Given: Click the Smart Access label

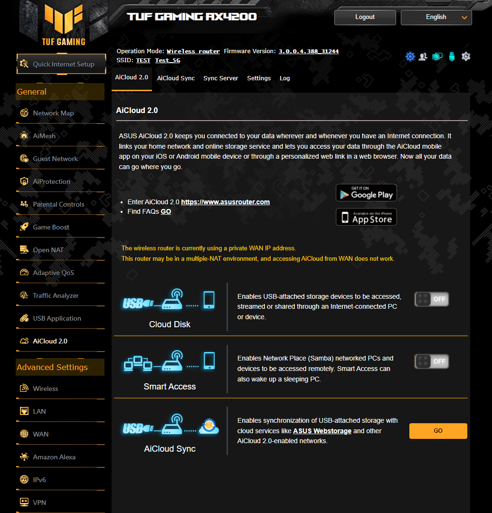Looking at the screenshot, I should pyautogui.click(x=170, y=386).
